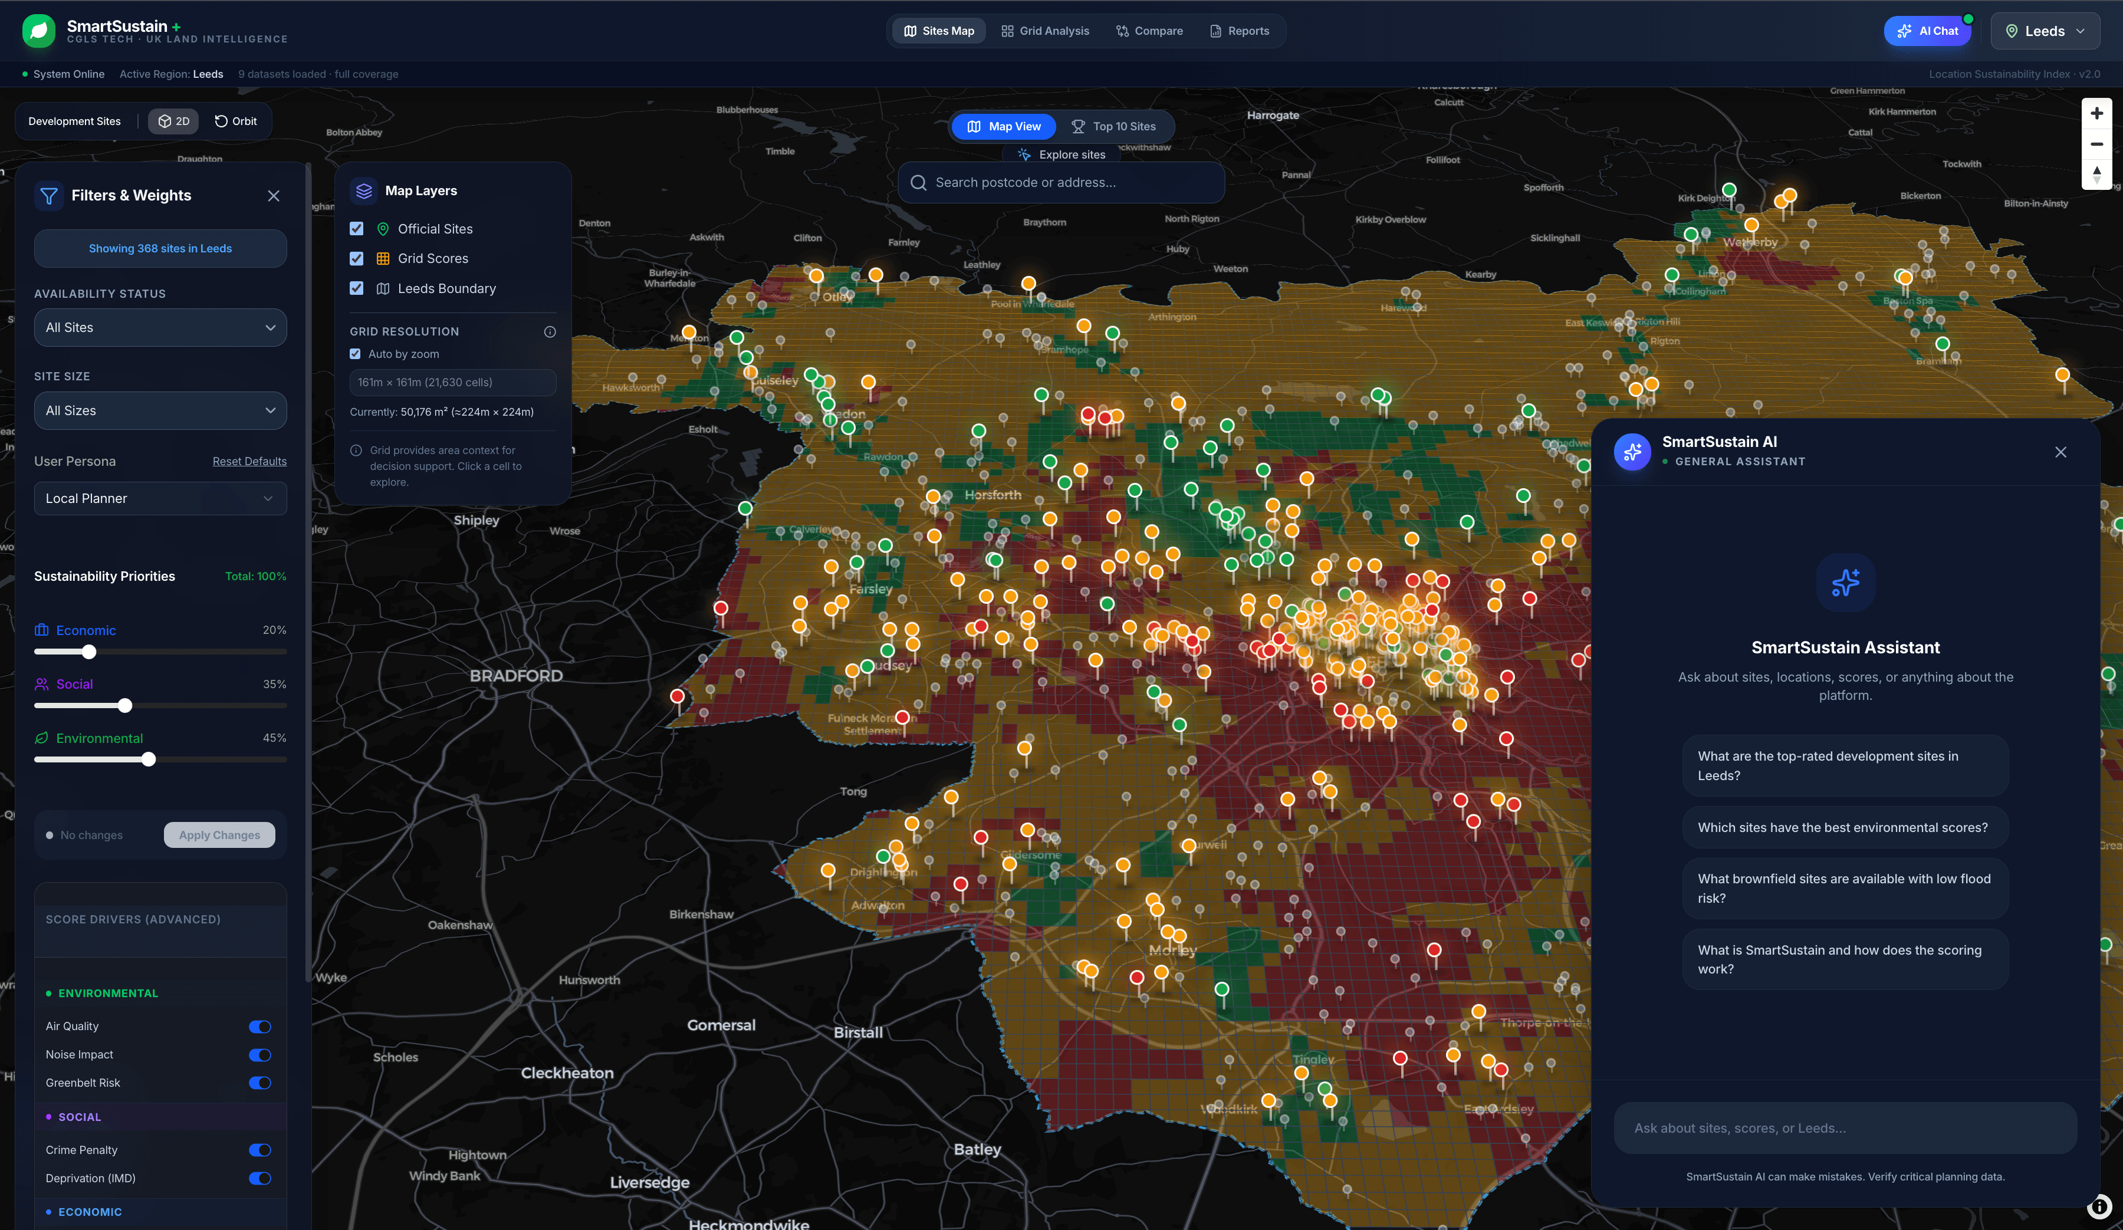This screenshot has width=2123, height=1230.
Task: Ask which sites have best environmental scores
Action: pos(1843,827)
